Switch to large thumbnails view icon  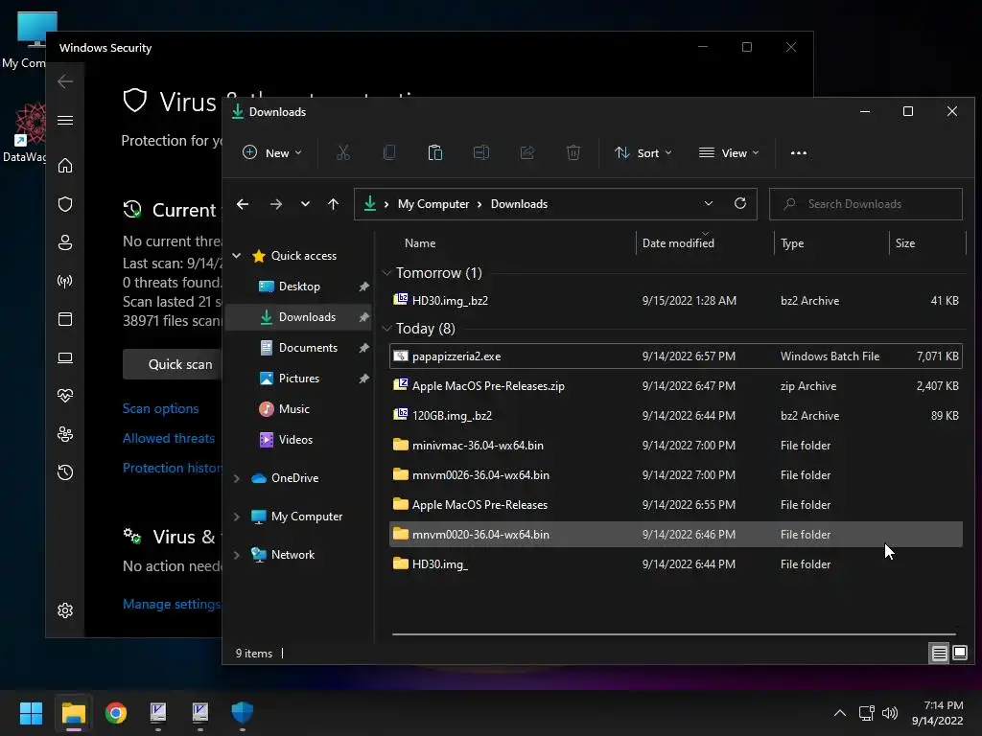(x=959, y=654)
